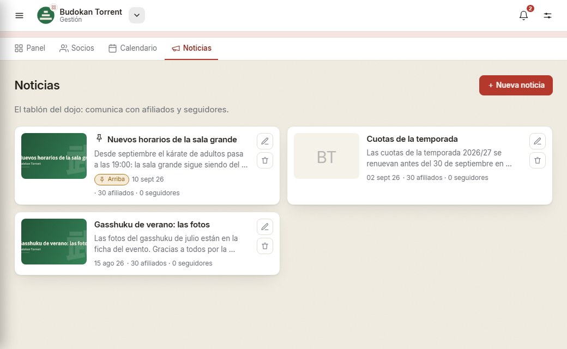Viewport: 567px width, 349px height.
Task: Toggle the Arriba pinned badge
Action: pos(112,179)
